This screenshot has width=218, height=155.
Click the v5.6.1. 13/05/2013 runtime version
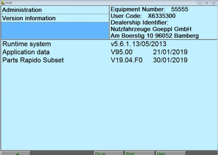(138, 44)
